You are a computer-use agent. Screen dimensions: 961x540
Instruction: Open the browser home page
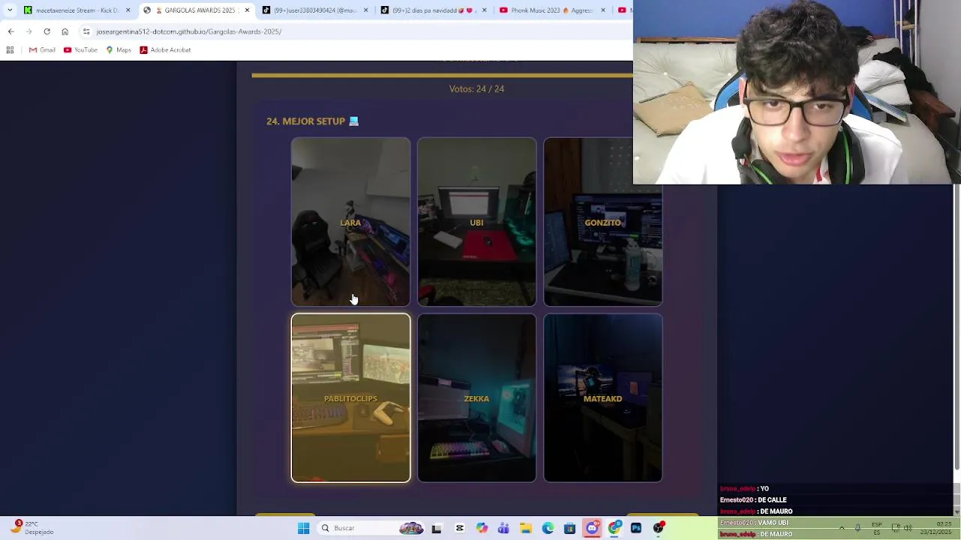coord(65,31)
